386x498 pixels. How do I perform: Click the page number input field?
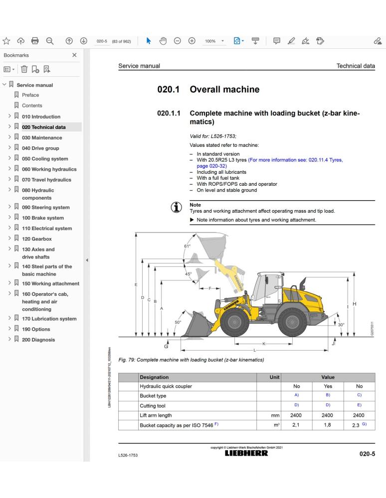[102, 41]
